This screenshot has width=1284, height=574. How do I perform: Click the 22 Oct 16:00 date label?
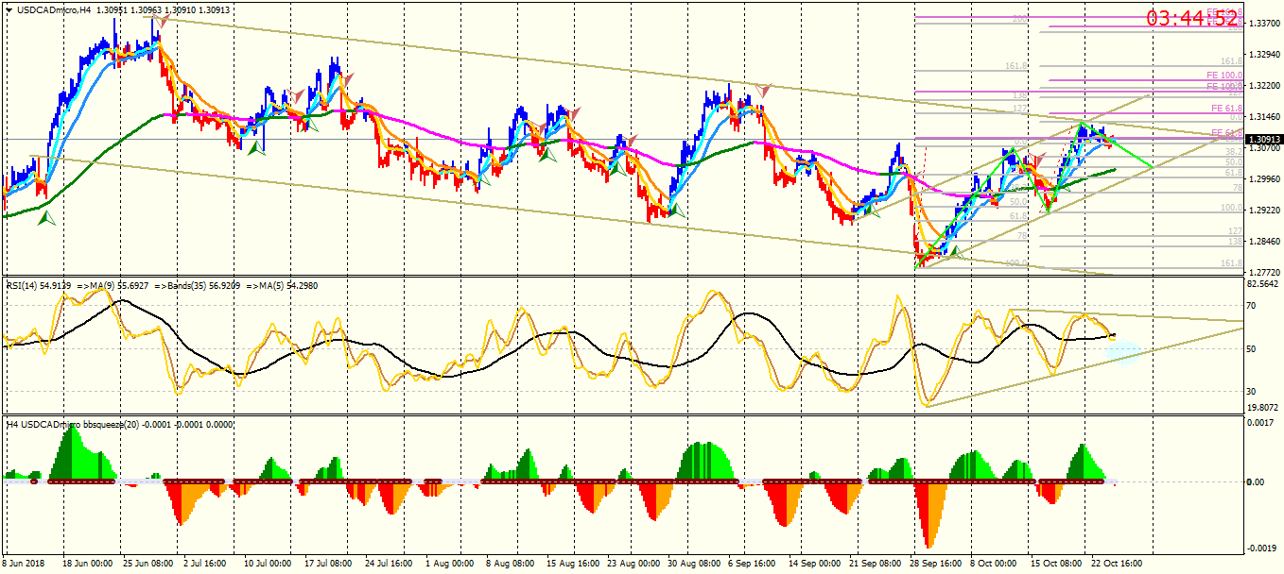(x=1116, y=564)
